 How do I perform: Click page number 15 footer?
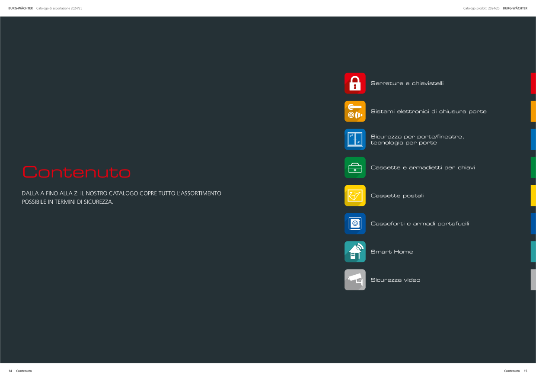tap(526, 371)
